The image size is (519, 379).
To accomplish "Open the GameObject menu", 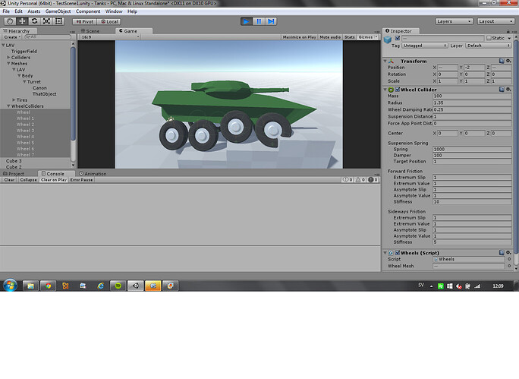I will (x=58, y=11).
